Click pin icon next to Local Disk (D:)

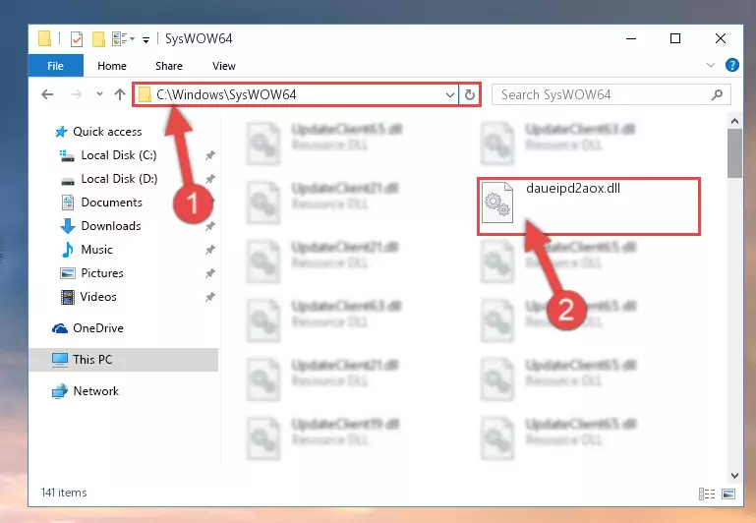pos(209,179)
